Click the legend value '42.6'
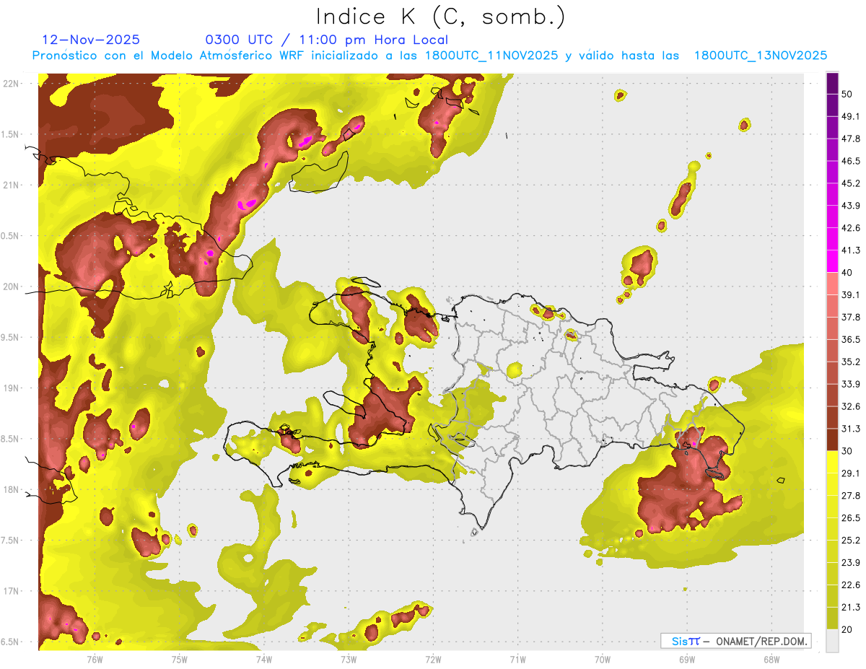This screenshot has height=669, width=866. click(851, 228)
